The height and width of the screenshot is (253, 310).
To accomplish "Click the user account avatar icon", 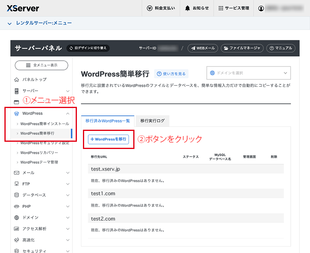I will 261,8.
